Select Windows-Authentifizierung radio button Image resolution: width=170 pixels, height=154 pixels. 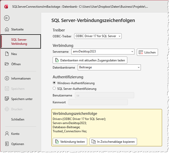click(x=54, y=83)
